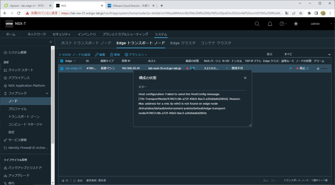Open a new browser tab with plus

[x=162, y=6]
